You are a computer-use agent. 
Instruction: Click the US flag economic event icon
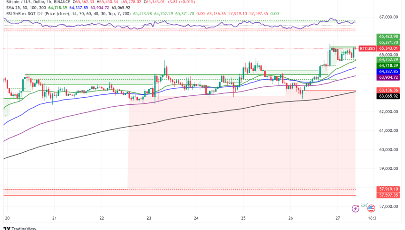tap(370, 208)
